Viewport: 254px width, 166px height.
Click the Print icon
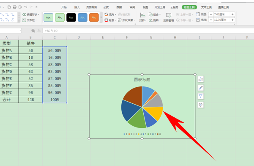tap(14, 7)
